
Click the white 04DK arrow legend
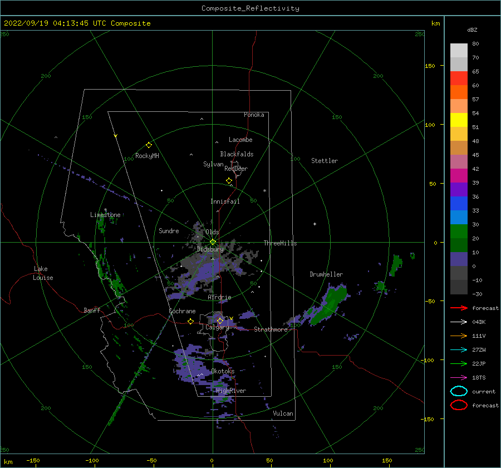pos(459,322)
